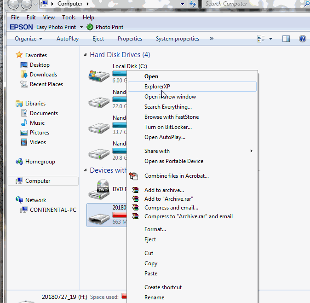This screenshot has width=310, height=303.
Task: Click the Network icon in sidebar
Action: click(19, 200)
